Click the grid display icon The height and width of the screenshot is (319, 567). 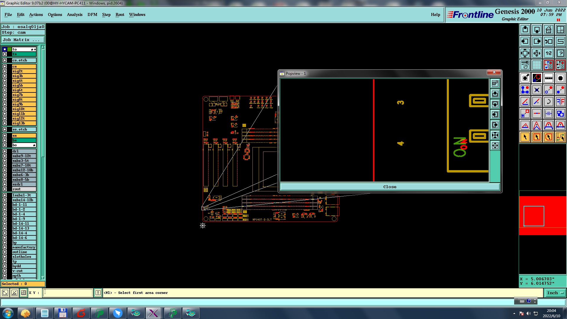[537, 65]
